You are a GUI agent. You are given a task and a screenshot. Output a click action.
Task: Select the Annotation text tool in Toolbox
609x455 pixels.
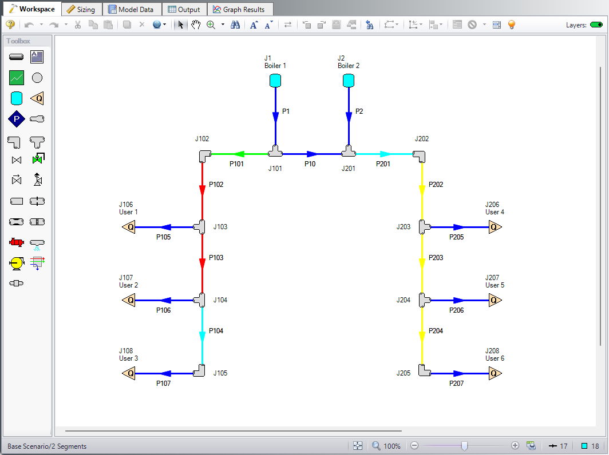click(37, 57)
